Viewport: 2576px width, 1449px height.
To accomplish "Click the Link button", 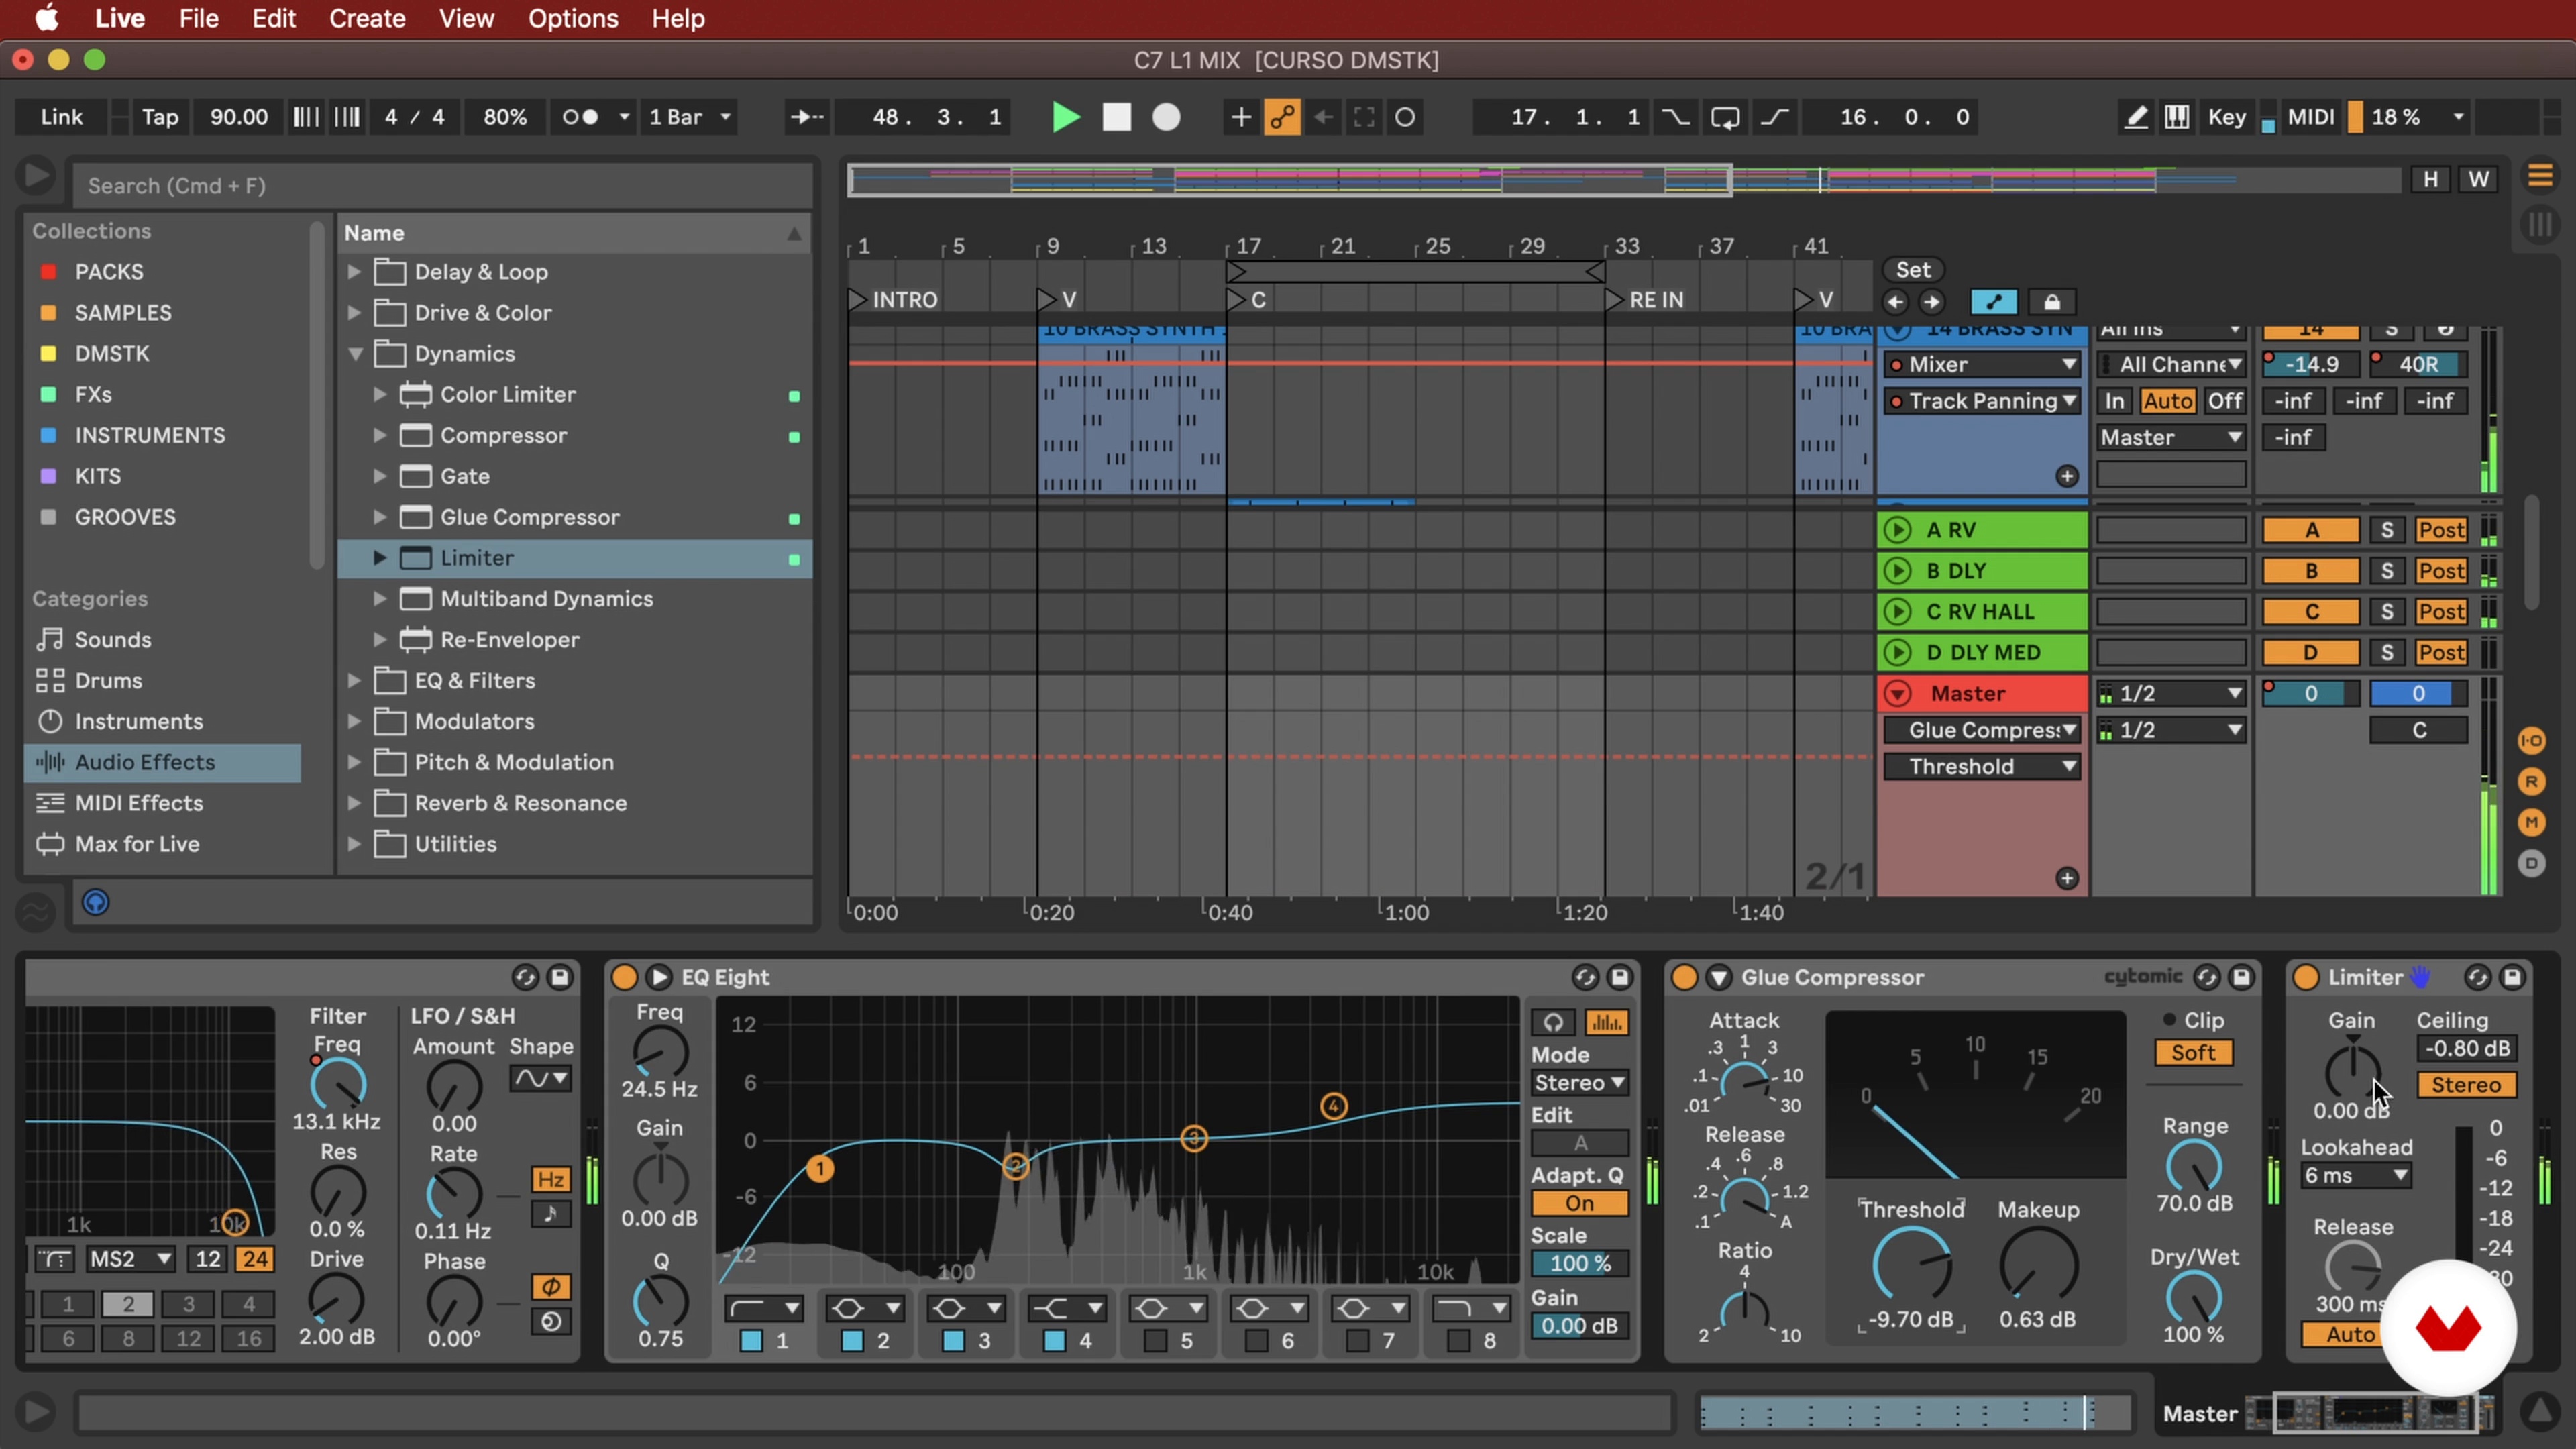I will tap(62, 117).
